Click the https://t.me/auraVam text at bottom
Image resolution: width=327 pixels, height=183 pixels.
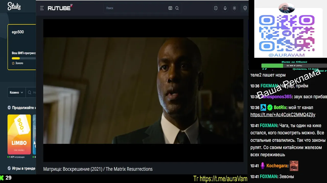coord(223,179)
